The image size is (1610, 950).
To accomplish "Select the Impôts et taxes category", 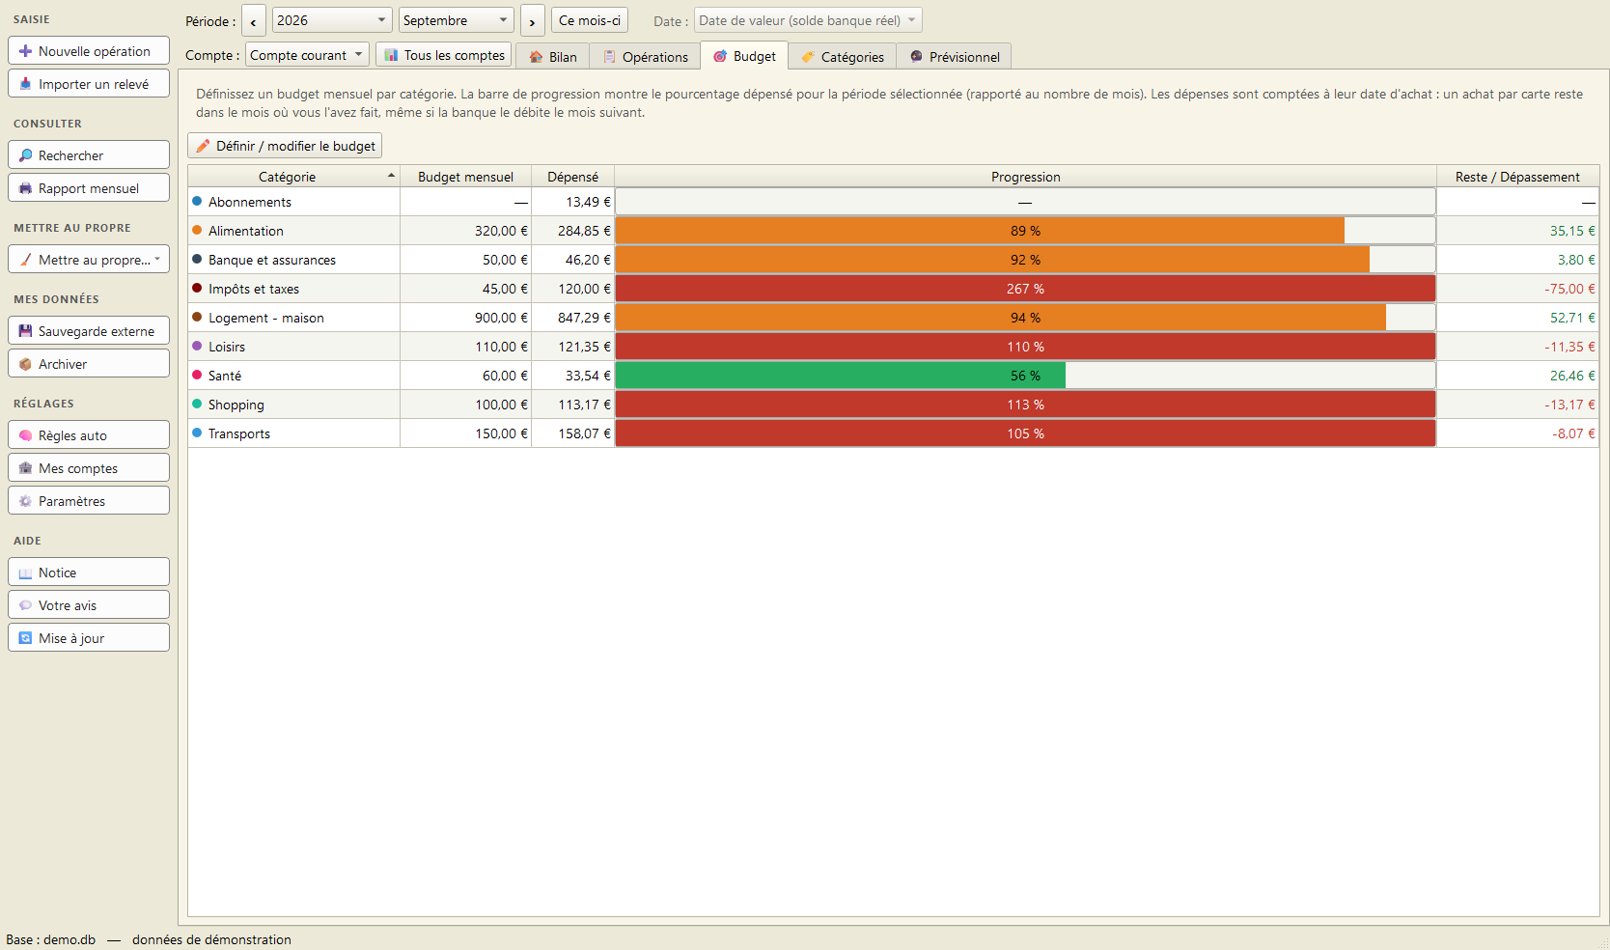I will click(x=254, y=289).
